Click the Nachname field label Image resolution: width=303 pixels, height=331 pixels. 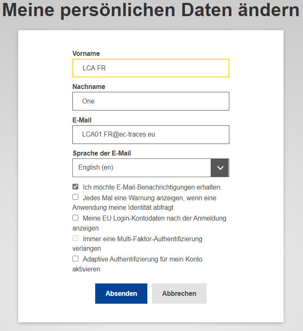(x=89, y=87)
